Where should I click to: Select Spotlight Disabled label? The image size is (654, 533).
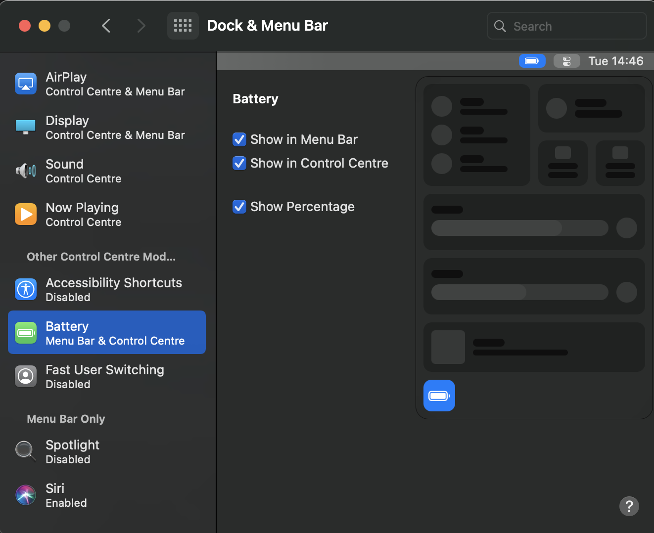[73, 452]
